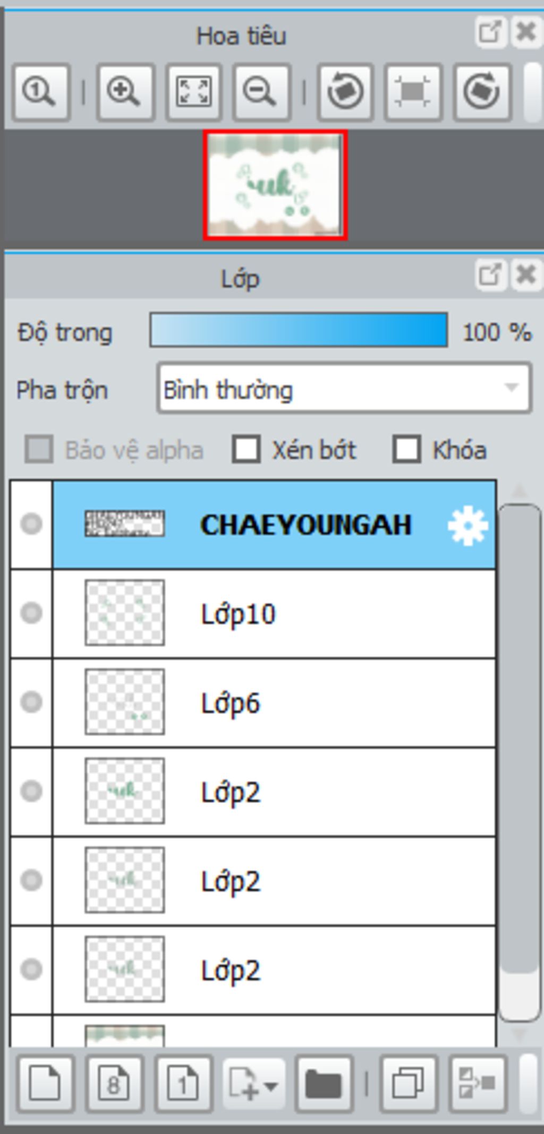Hide the Lớp6 layer
Screen dimensions: 544x1134
click(x=31, y=702)
